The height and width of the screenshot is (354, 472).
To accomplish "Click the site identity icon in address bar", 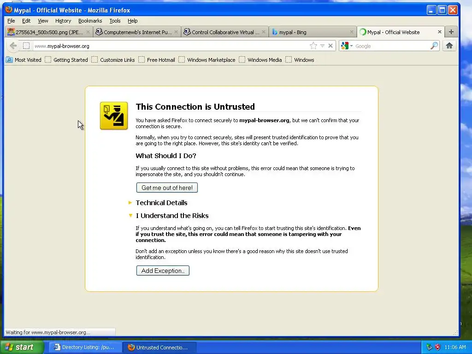I will [x=26, y=46].
